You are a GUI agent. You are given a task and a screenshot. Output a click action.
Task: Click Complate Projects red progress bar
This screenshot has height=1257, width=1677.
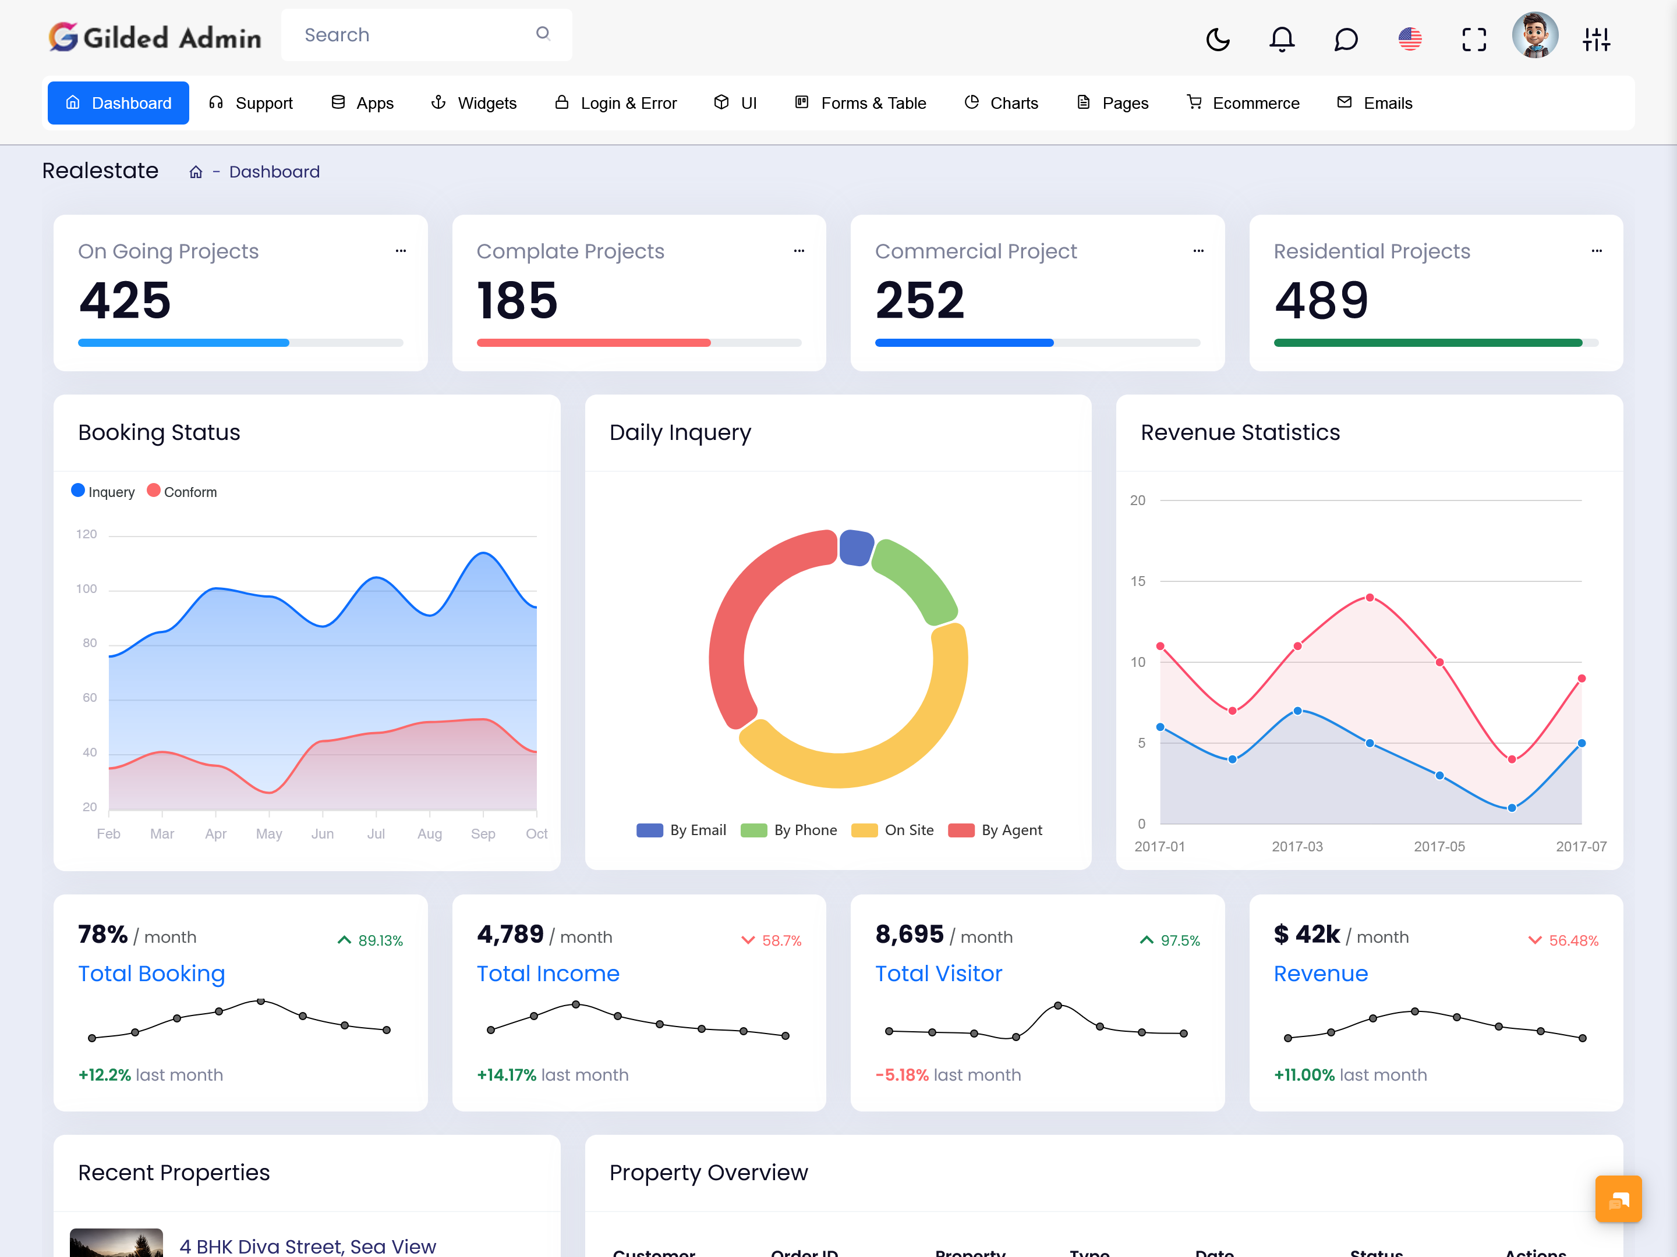pyautogui.click(x=593, y=343)
